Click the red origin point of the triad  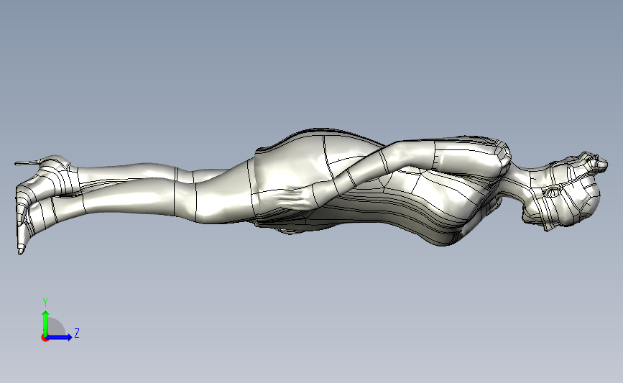click(45, 338)
